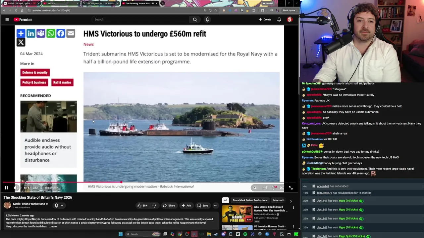Screen dimensions: 424x238
Task: Click chat username 'Fiddlewinks'
Action: pyautogui.click(x=315, y=139)
